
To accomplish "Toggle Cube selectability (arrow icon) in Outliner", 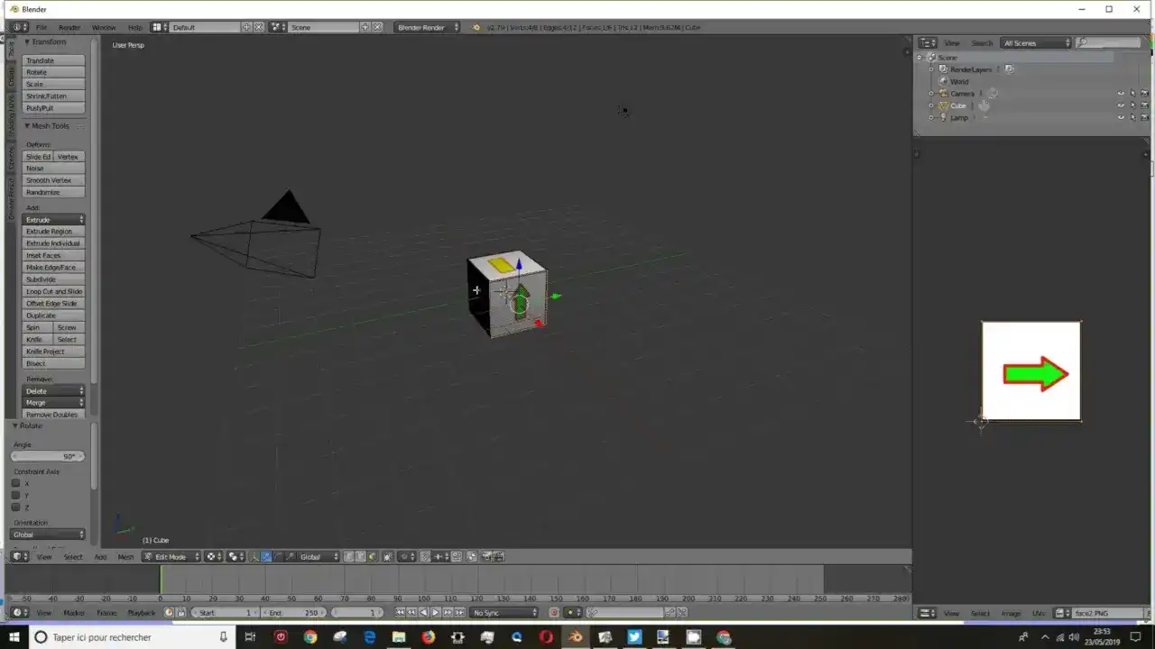I will click(1133, 105).
